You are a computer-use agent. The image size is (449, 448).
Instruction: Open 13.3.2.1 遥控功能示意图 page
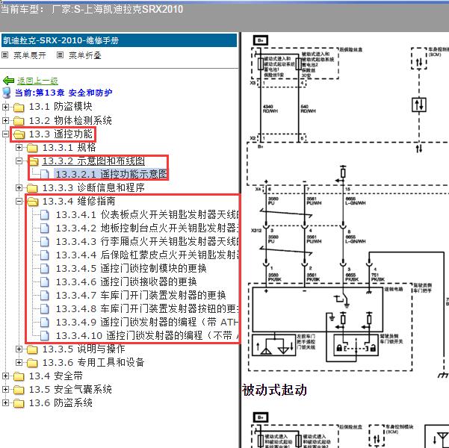[111, 174]
